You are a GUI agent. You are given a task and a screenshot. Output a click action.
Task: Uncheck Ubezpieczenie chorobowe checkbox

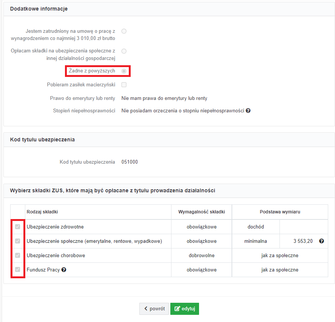(17, 255)
